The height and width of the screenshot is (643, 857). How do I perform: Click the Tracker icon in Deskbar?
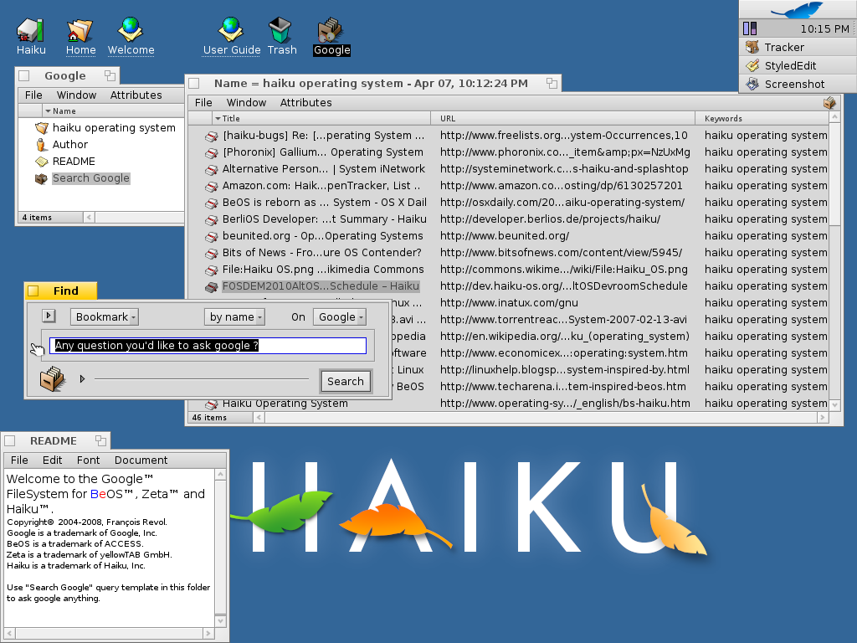(752, 47)
